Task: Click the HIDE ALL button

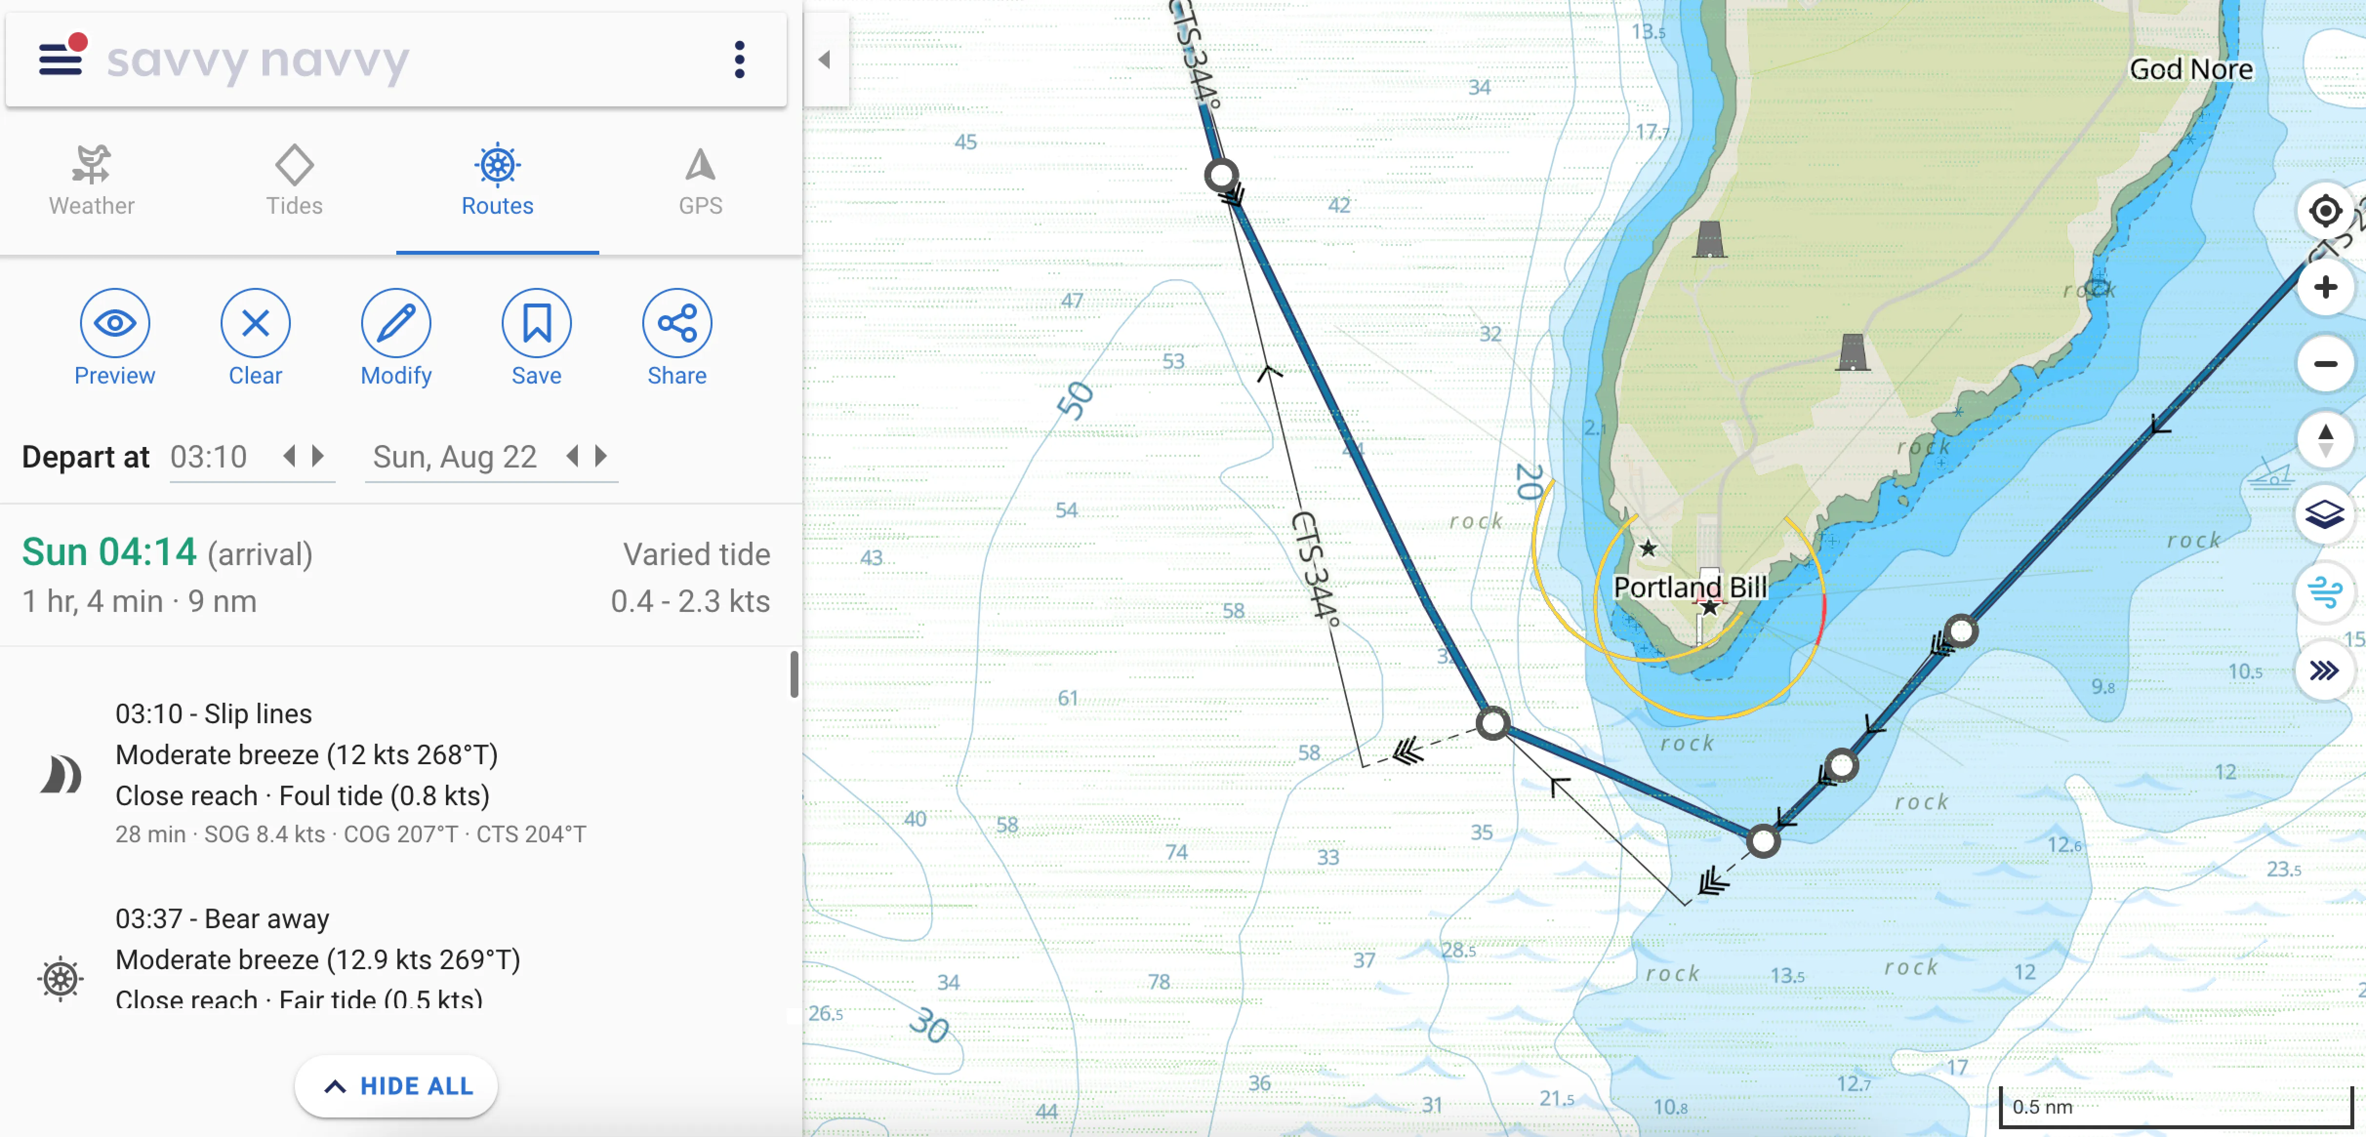Action: 396,1086
